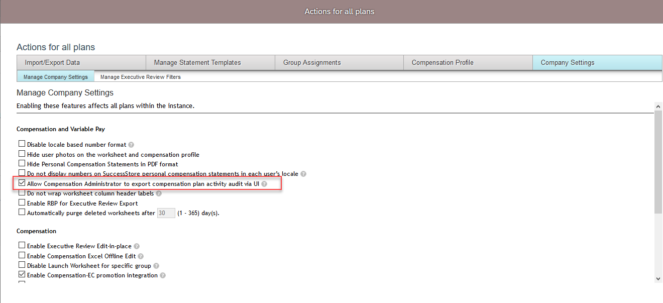Click the 'Compensation and Variable Pay' section heading
Image resolution: width=663 pixels, height=303 pixels.
(61, 130)
